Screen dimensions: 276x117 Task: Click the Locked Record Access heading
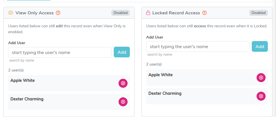(176, 13)
